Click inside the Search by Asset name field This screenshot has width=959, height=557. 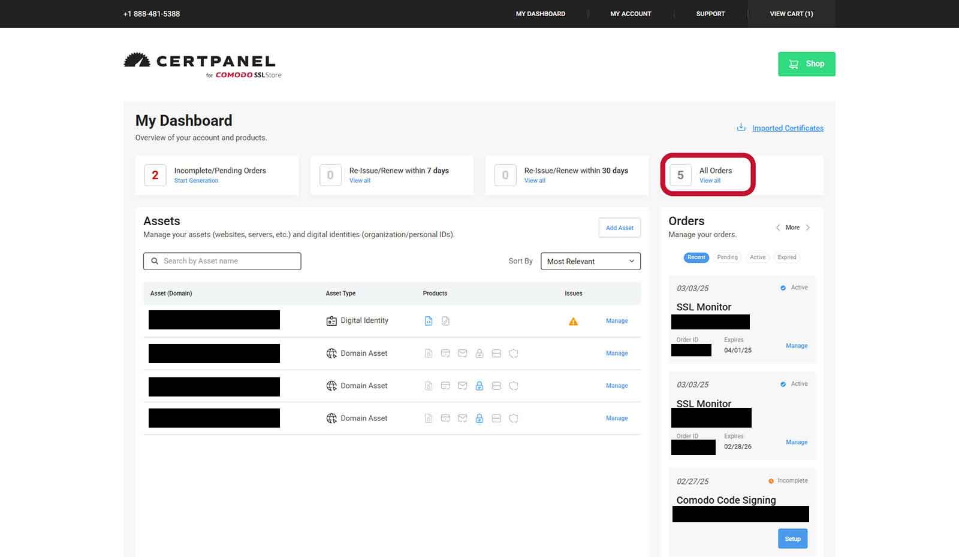222,261
